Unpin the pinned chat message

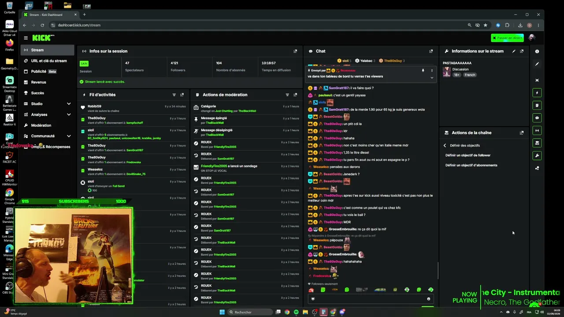click(423, 70)
